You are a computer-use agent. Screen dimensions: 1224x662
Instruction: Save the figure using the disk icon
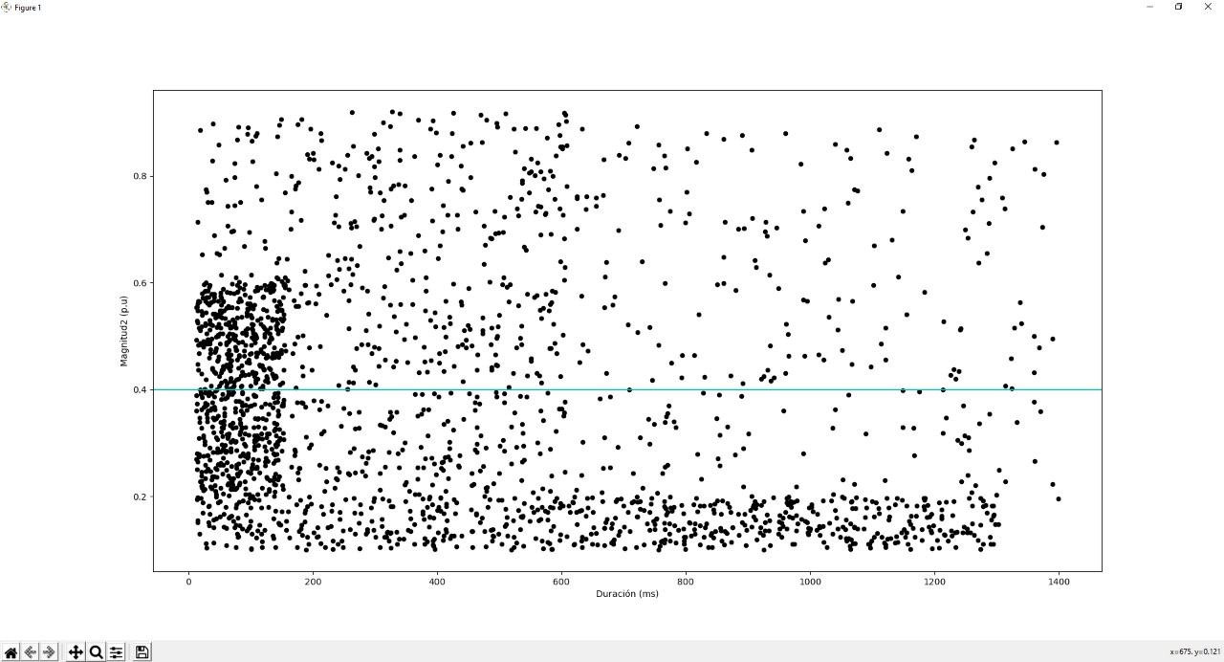click(x=142, y=652)
